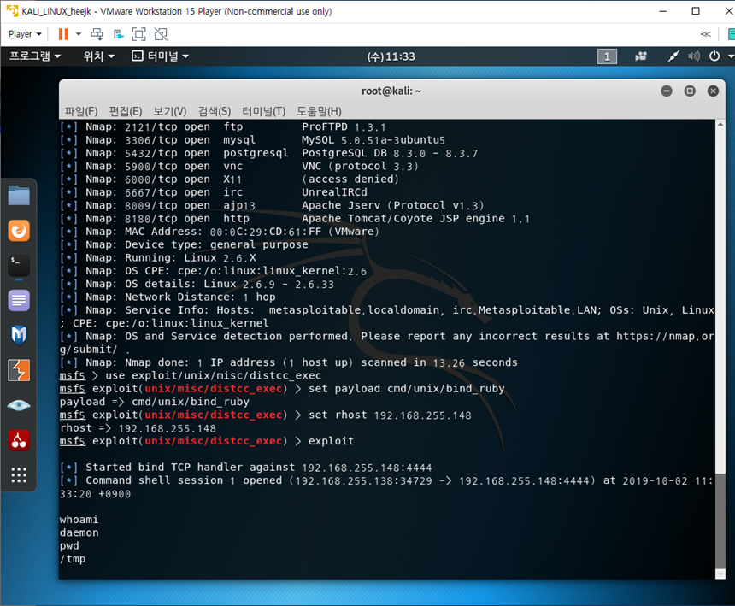Click the terminal scrollbar down arrow
Viewport: 735px width, 606px height.
point(720,574)
